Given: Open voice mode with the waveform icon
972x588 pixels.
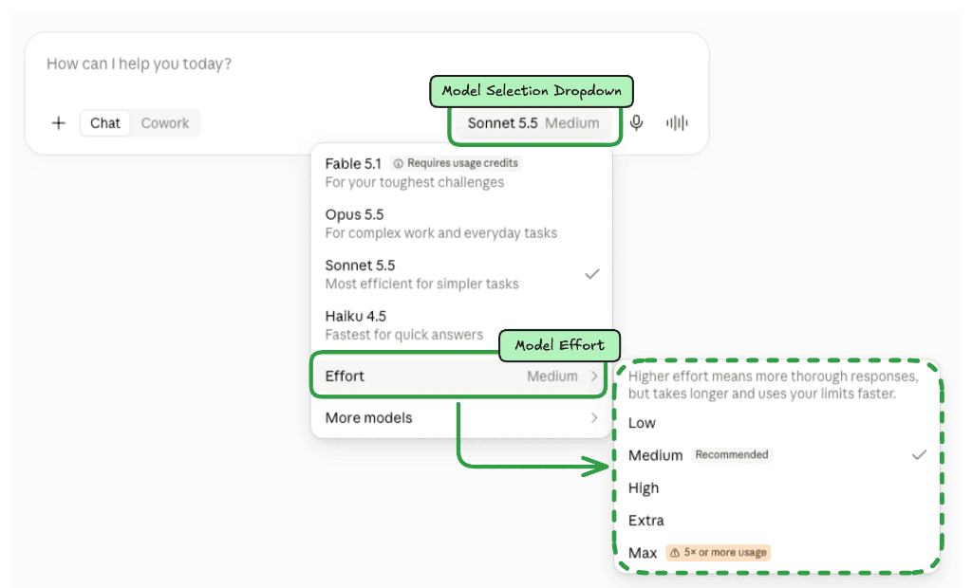Looking at the screenshot, I should tap(677, 122).
